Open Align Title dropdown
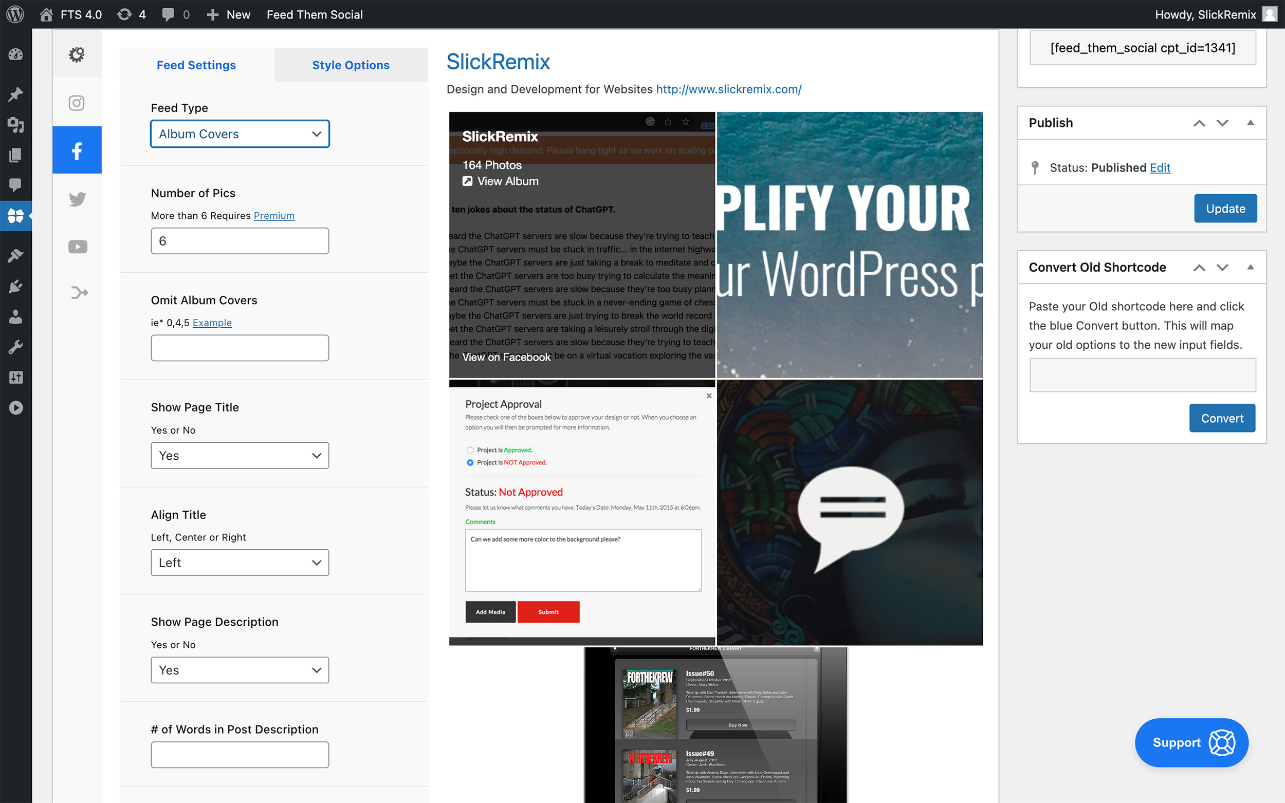Screen dimensions: 1285x803 click(240, 563)
